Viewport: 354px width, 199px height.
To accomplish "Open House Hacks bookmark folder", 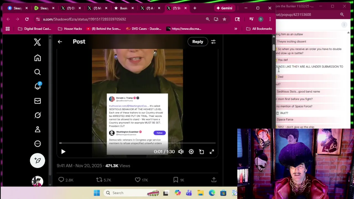I will point(70,29).
